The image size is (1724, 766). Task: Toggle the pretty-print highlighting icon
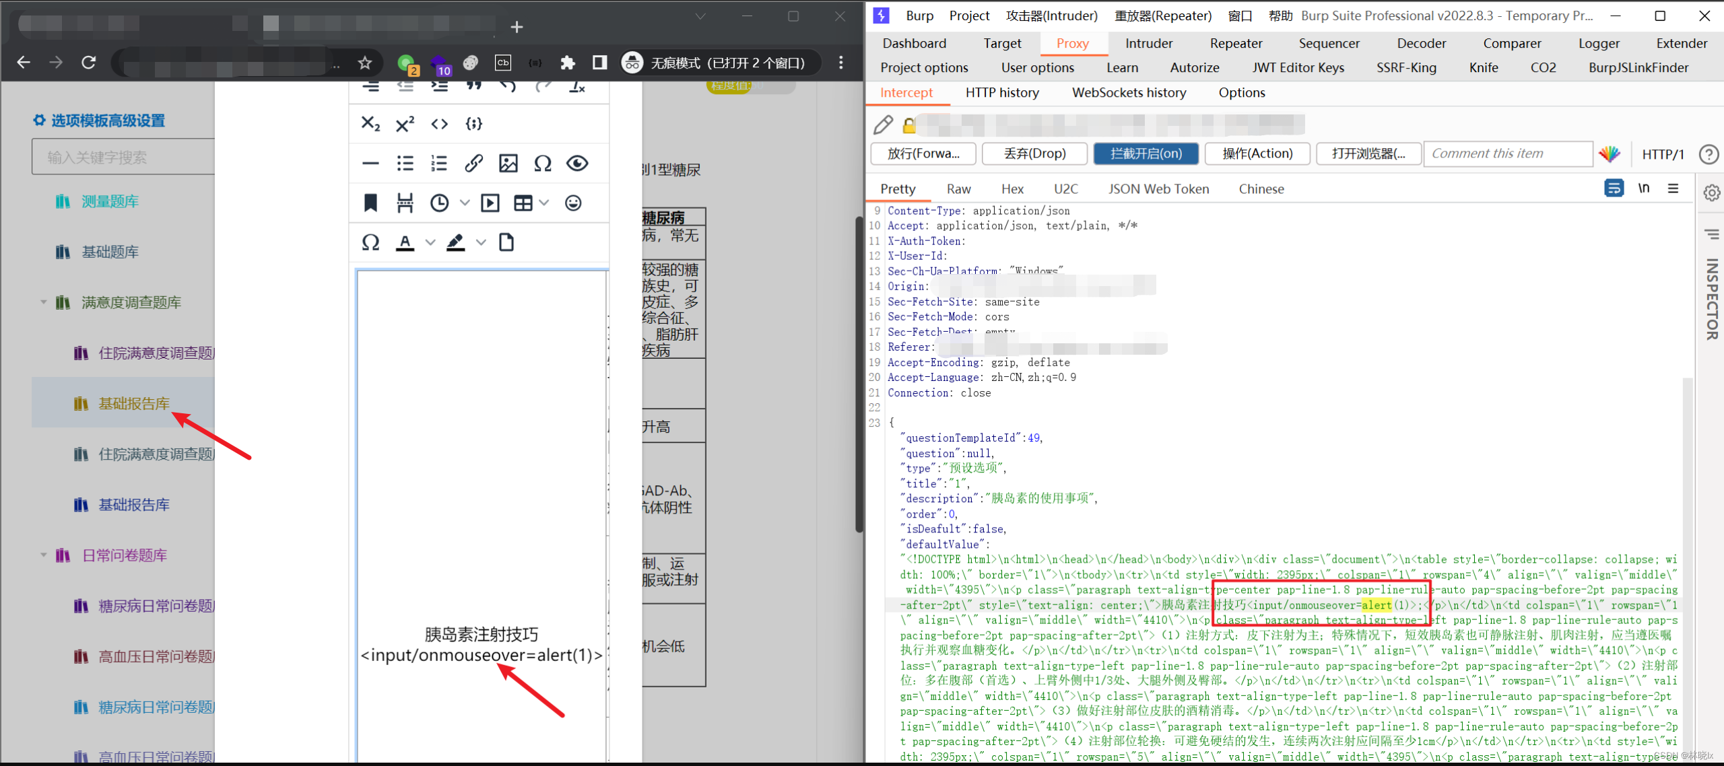[1614, 188]
